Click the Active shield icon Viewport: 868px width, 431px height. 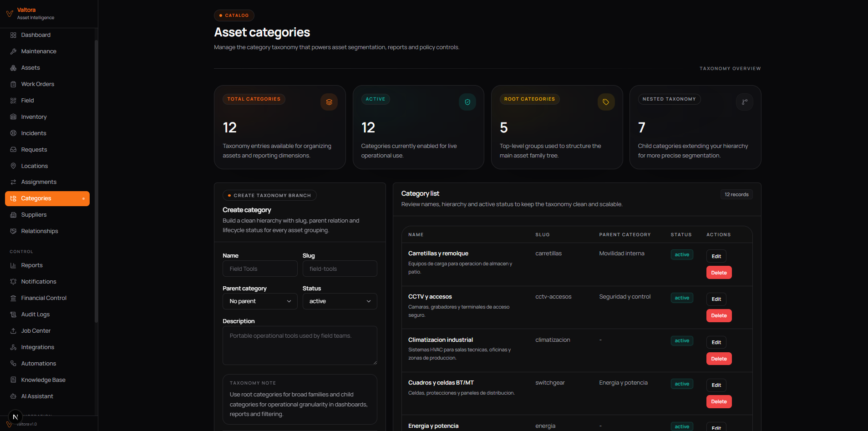point(467,102)
